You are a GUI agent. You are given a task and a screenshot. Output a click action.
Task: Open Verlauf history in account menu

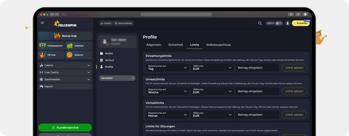(x=101, y=60)
